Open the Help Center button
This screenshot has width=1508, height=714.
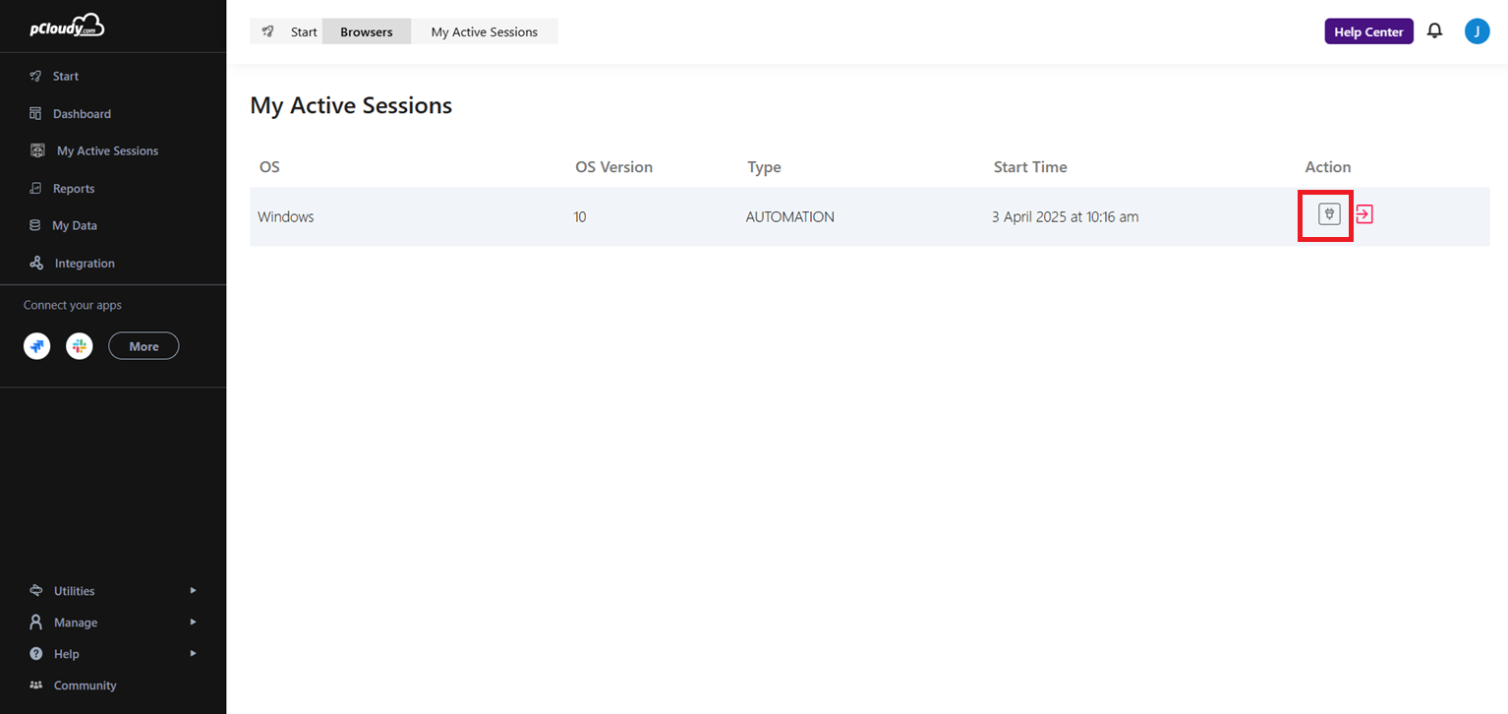pyautogui.click(x=1368, y=31)
